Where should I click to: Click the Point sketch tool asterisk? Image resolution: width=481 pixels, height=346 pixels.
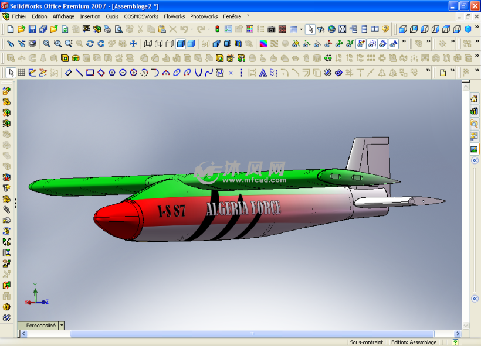tap(231, 73)
